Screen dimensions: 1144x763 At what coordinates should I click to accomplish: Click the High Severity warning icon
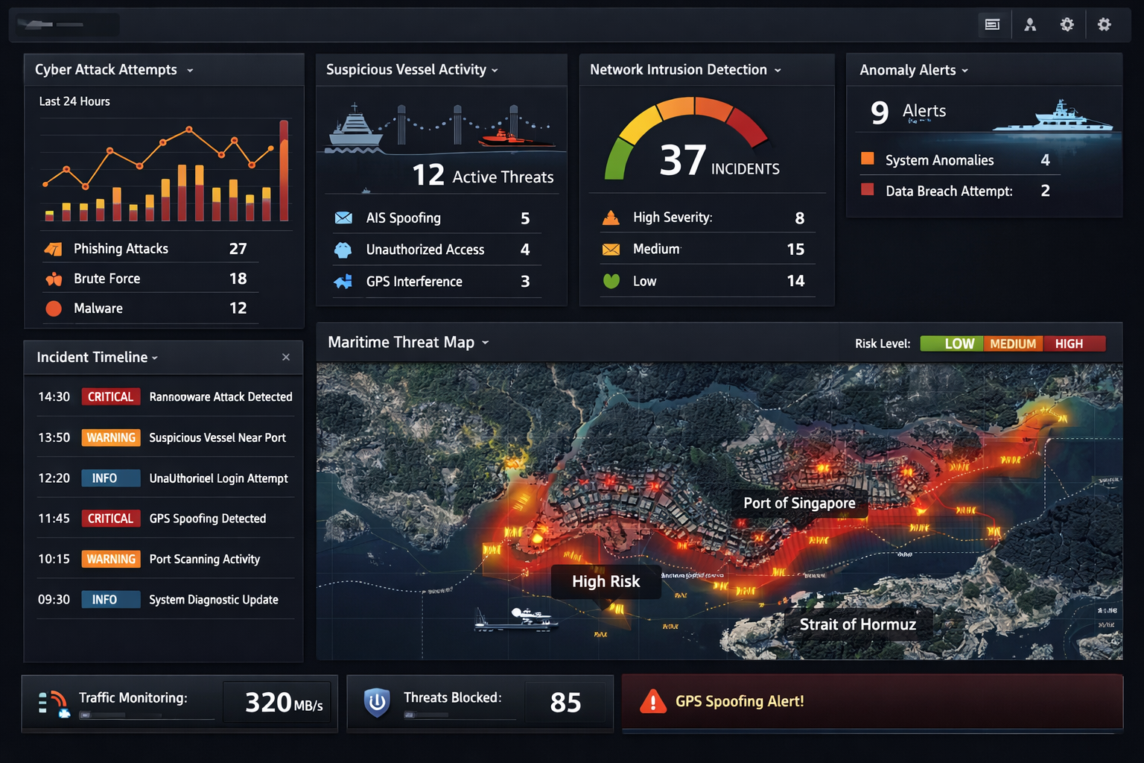(x=611, y=218)
